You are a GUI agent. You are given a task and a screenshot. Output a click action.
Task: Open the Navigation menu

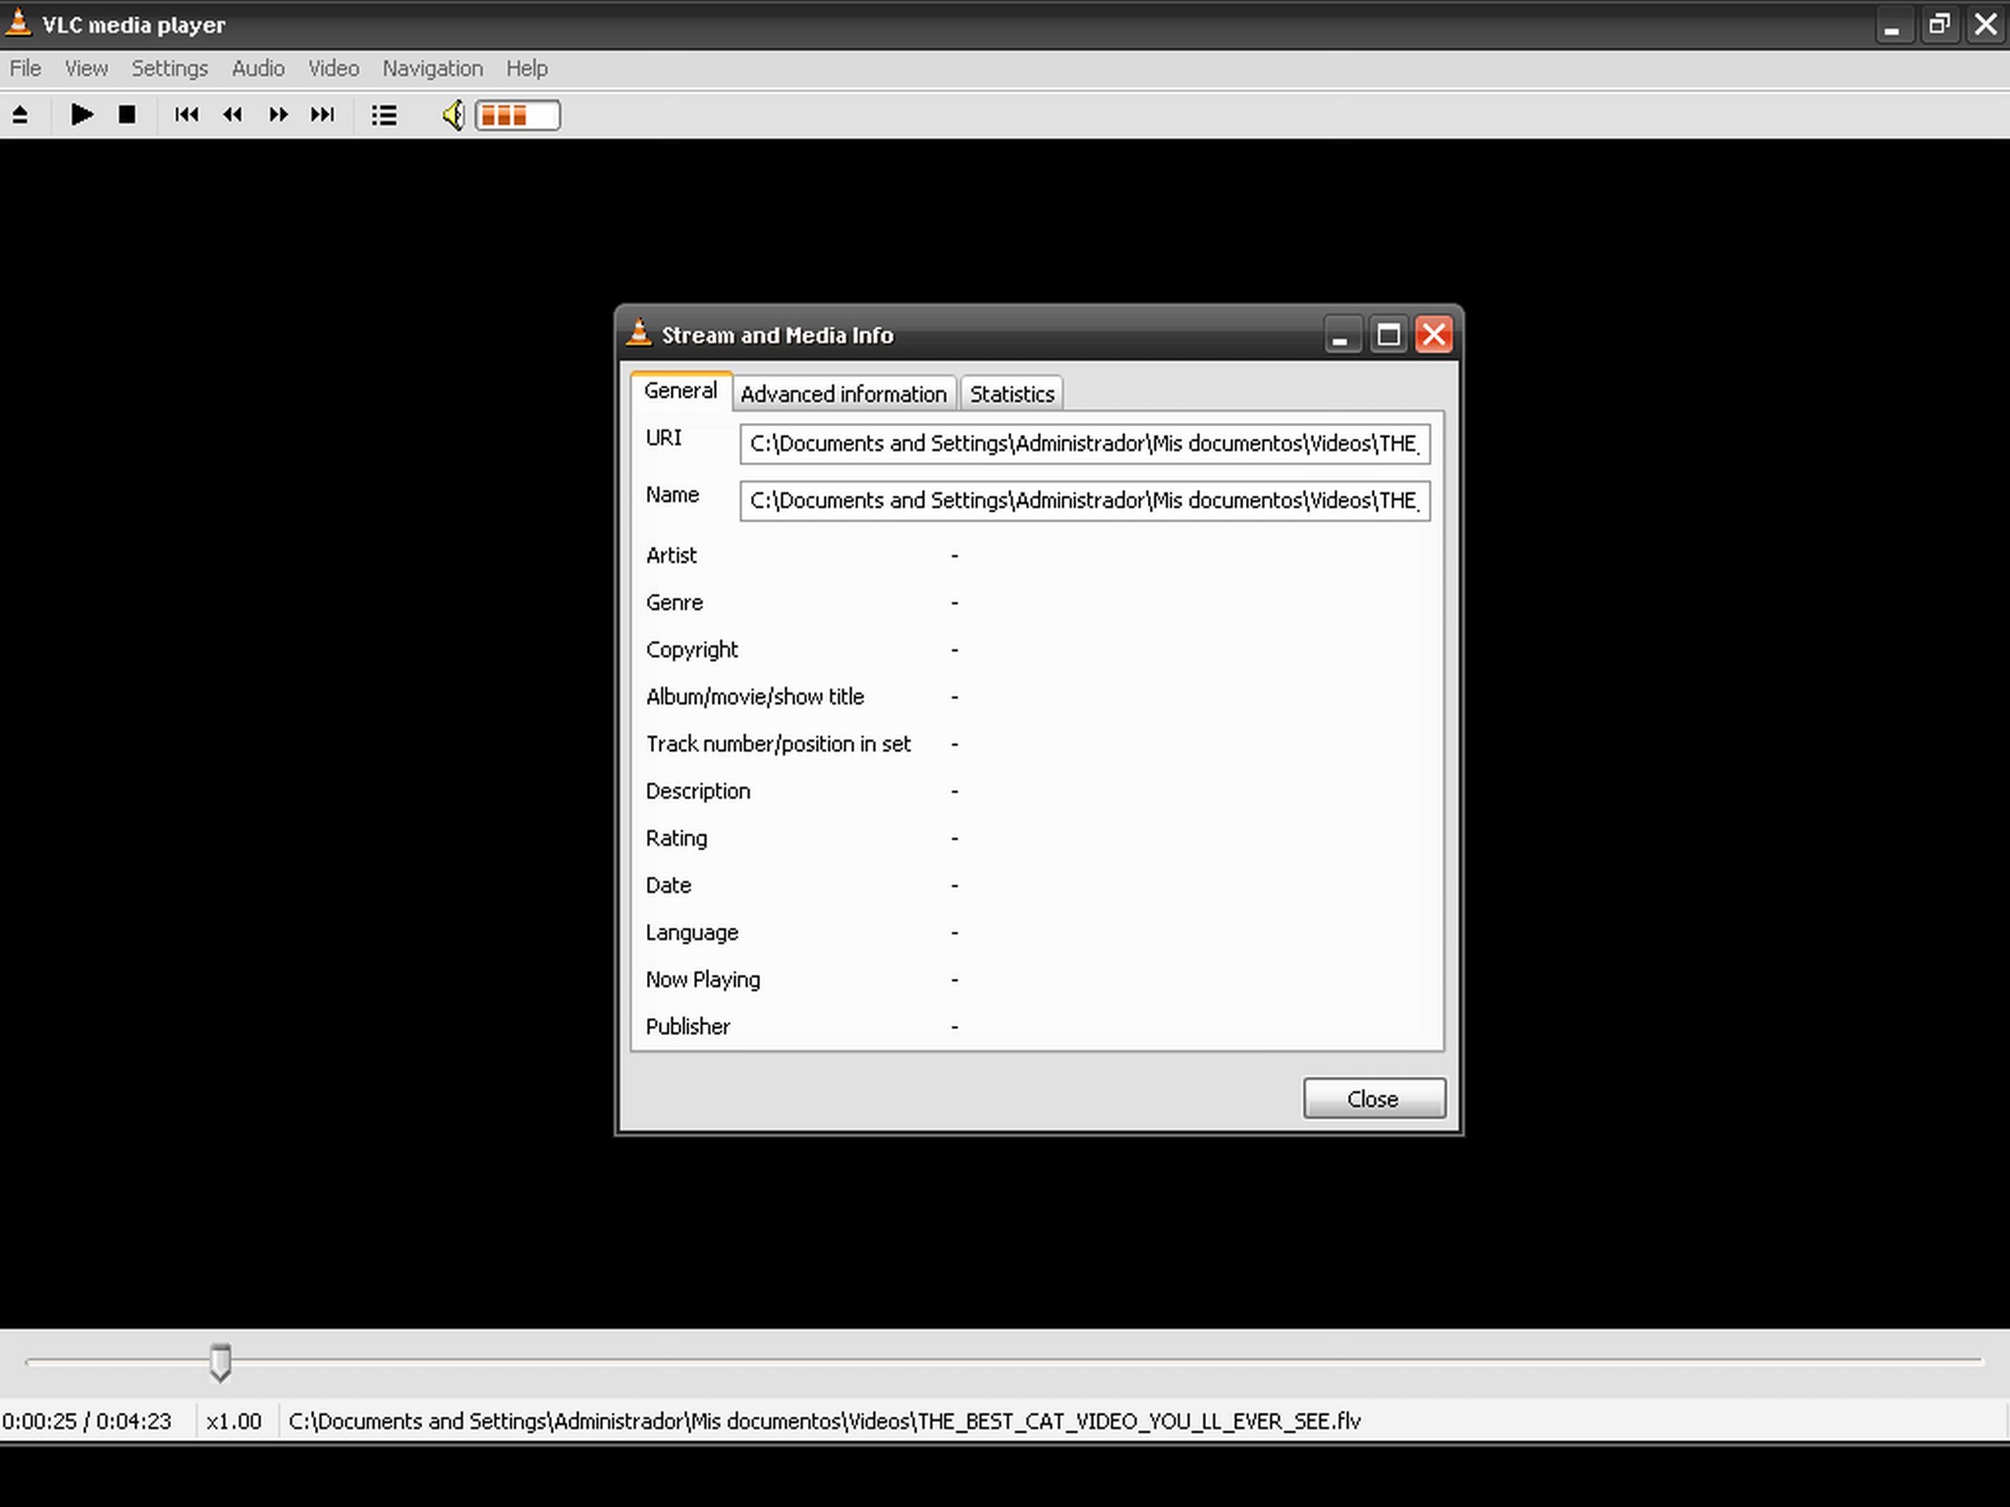tap(433, 69)
